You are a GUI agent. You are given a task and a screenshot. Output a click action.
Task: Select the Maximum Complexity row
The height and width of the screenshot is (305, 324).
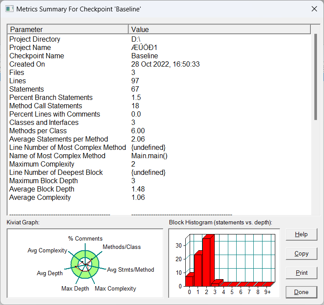(159, 164)
